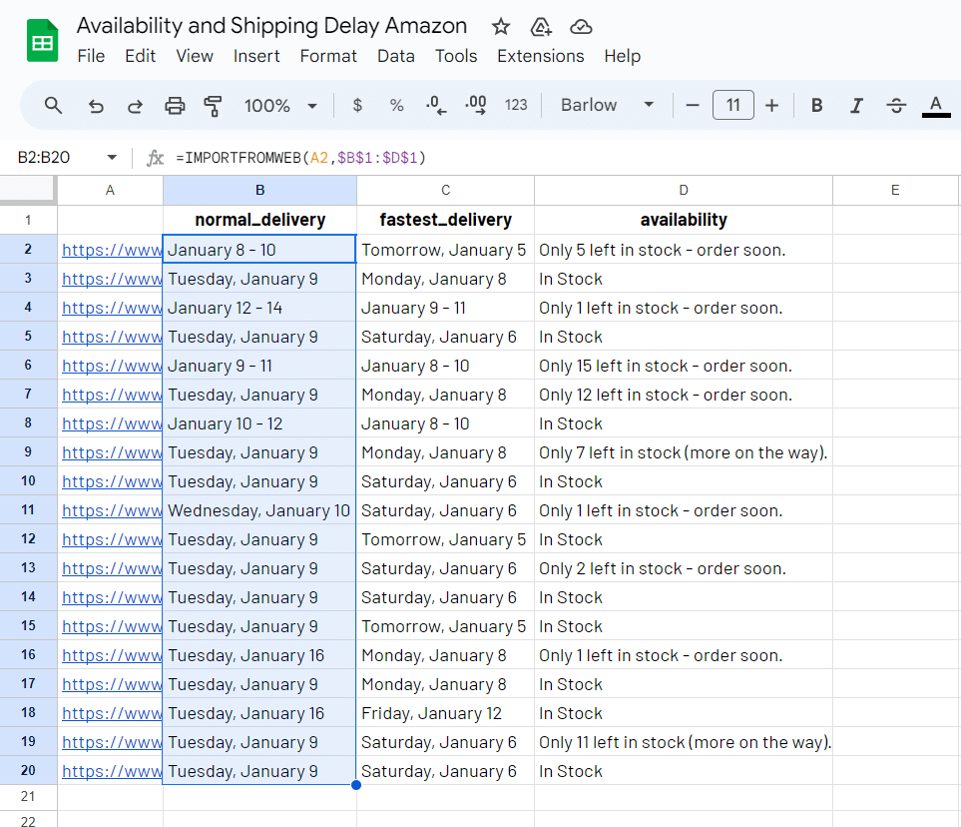Undo the last action
The image size is (961, 827).
[96, 105]
